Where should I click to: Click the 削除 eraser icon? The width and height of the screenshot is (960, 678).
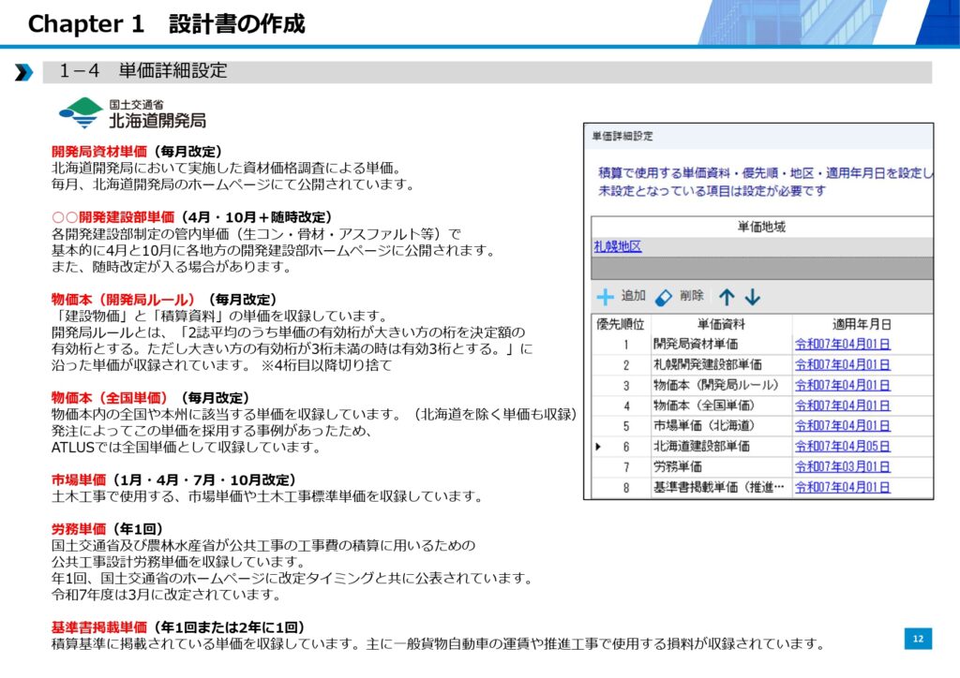coord(664,297)
